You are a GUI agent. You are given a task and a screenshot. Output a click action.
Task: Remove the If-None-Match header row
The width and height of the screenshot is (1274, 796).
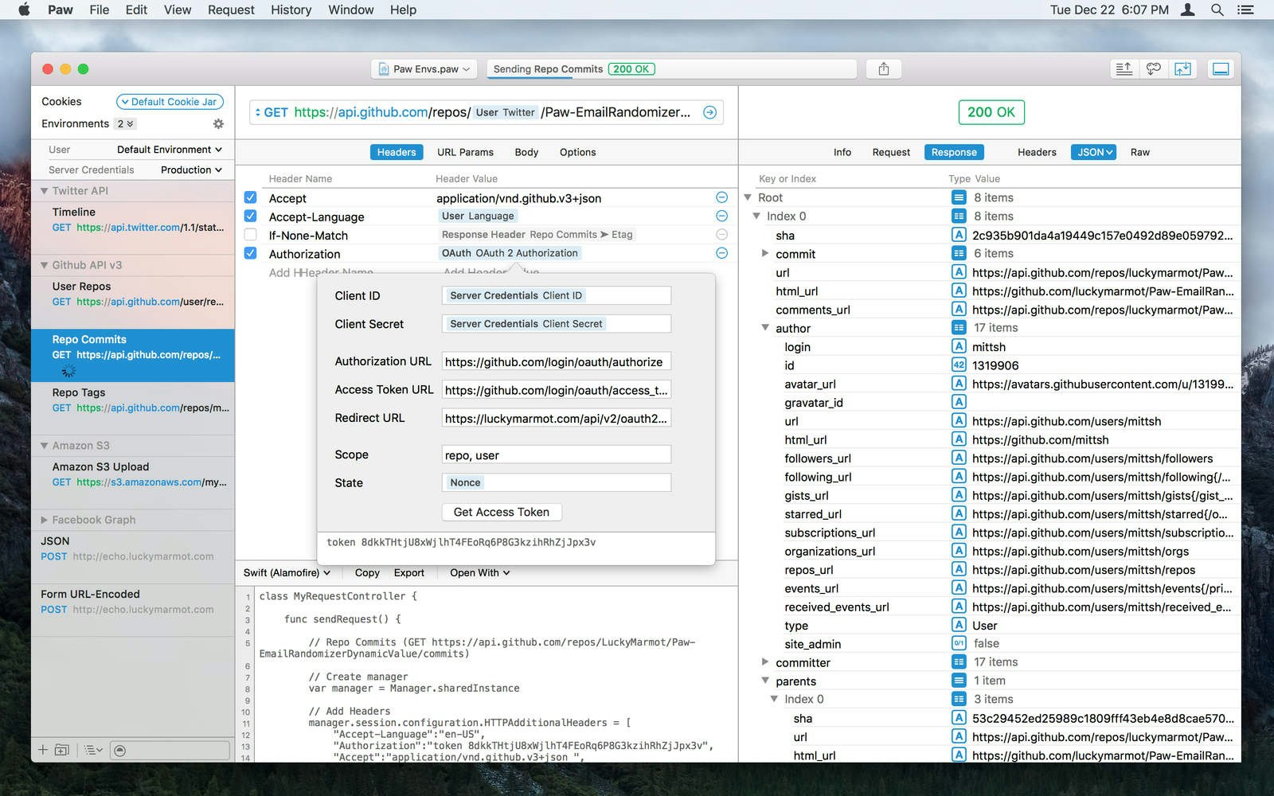721,234
